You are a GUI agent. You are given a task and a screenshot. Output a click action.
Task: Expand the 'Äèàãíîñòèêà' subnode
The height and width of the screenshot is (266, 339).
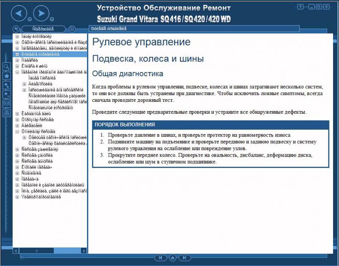click(x=24, y=84)
